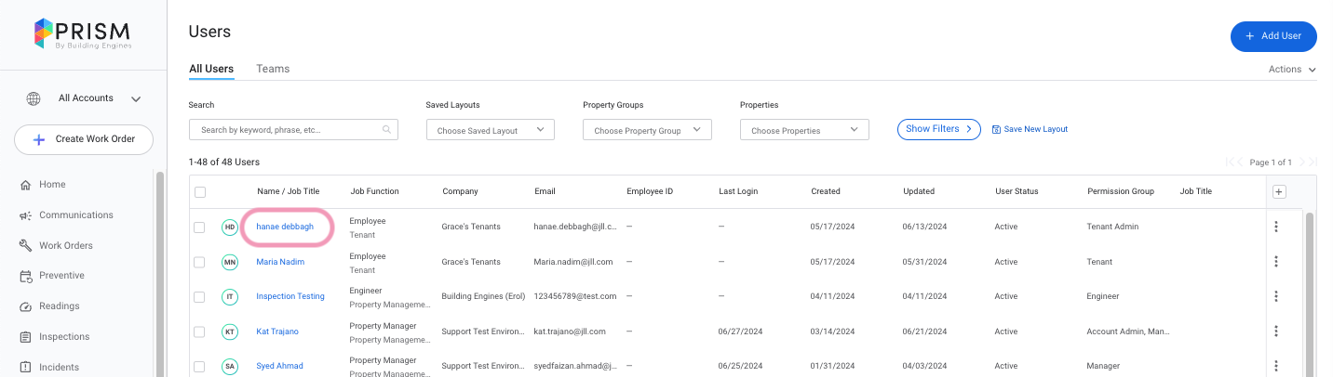The height and width of the screenshot is (377, 1333).
Task: Click the Home icon in sidebar
Action: (26, 185)
